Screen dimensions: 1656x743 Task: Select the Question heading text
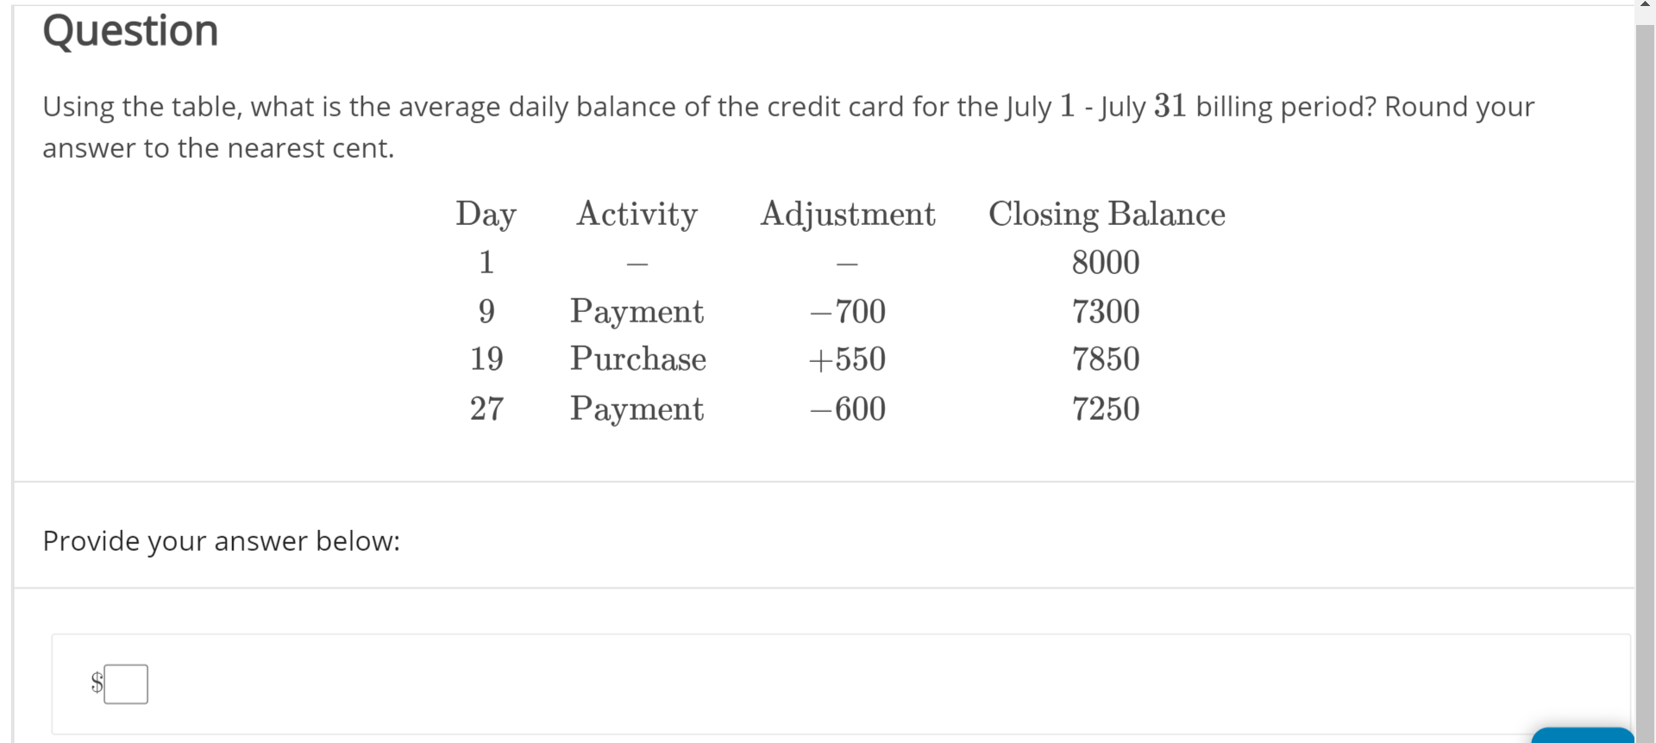(x=131, y=30)
